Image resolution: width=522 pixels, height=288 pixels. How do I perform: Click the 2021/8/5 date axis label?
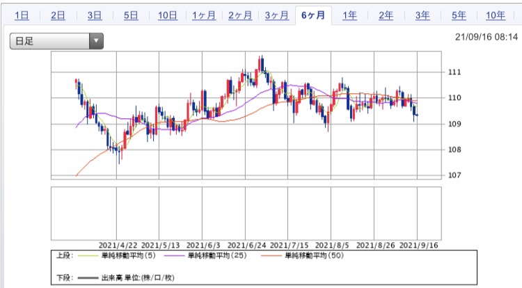coord(332,246)
